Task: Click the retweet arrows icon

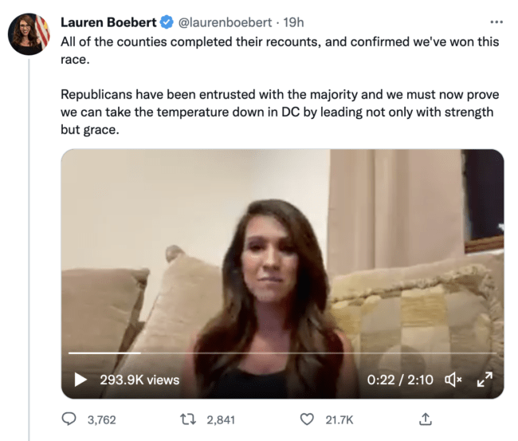Action: (190, 419)
